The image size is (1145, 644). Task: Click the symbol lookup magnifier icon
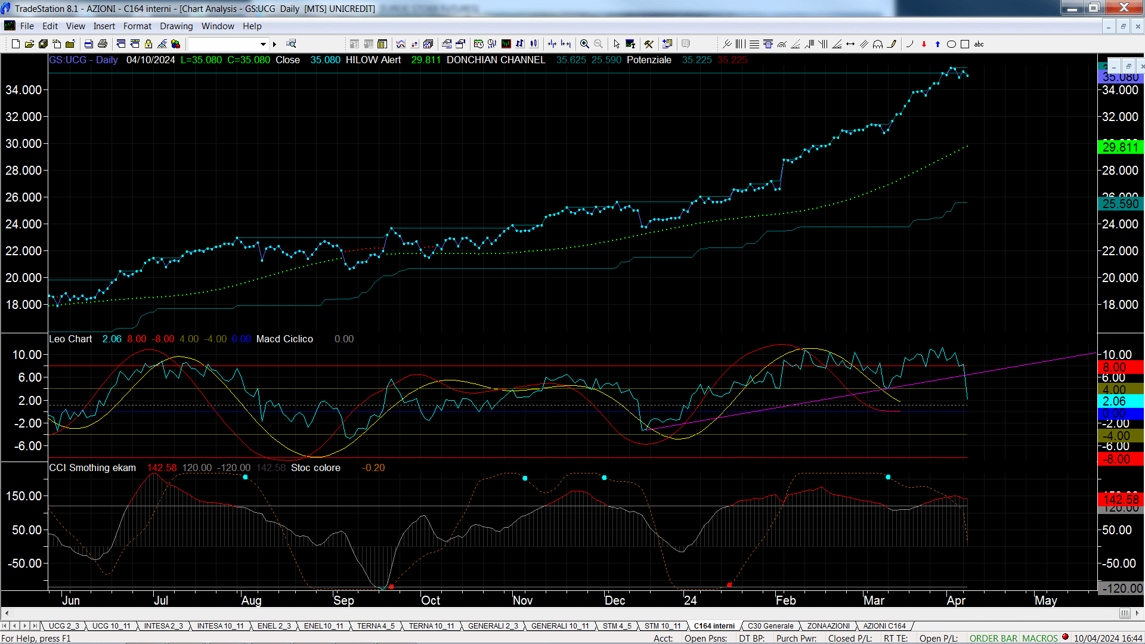(291, 44)
